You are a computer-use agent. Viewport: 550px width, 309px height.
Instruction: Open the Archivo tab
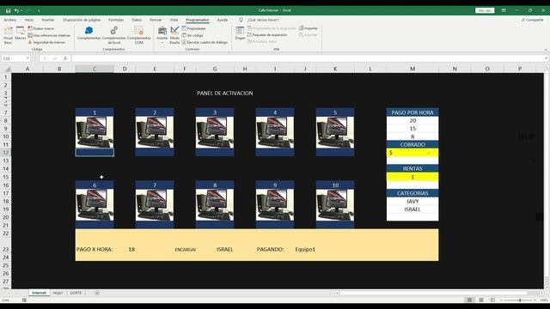(x=9, y=20)
